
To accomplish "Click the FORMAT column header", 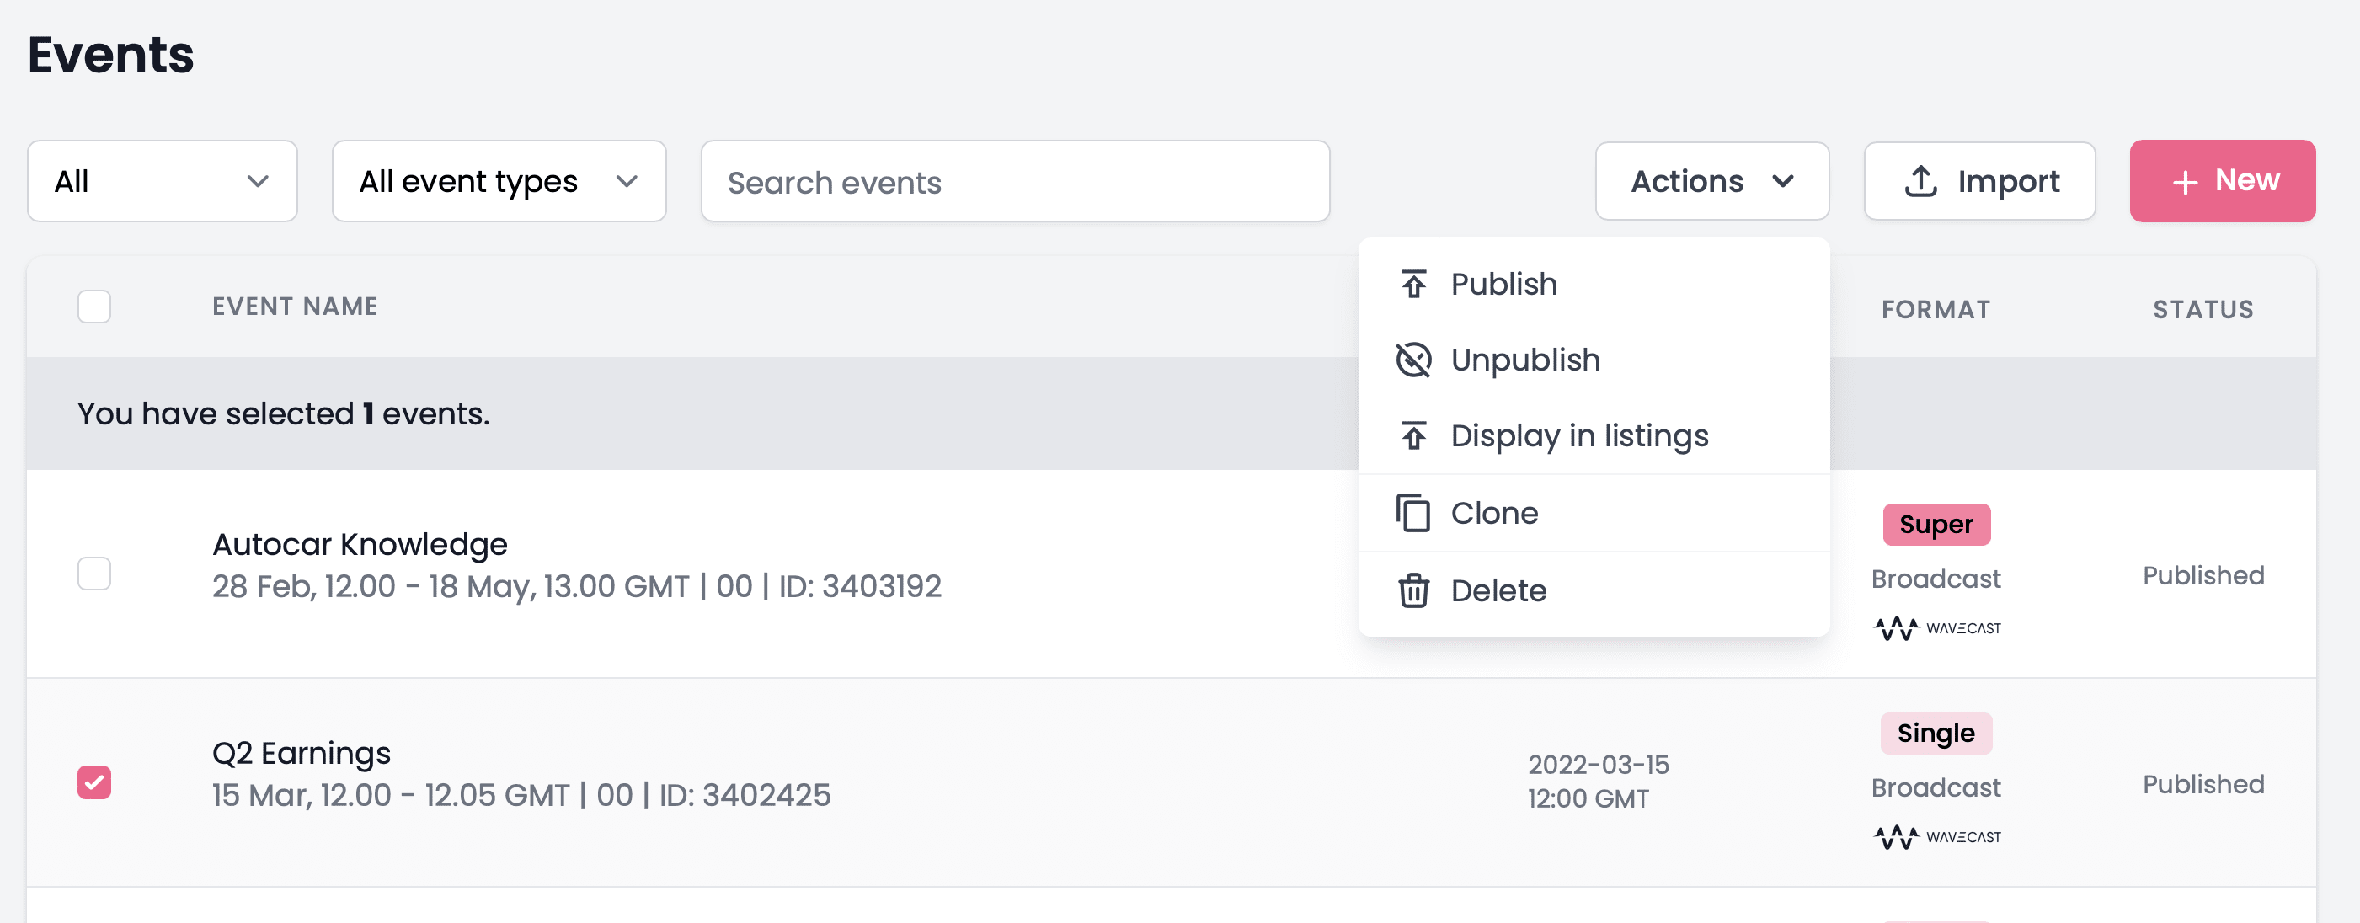I will (1936, 310).
